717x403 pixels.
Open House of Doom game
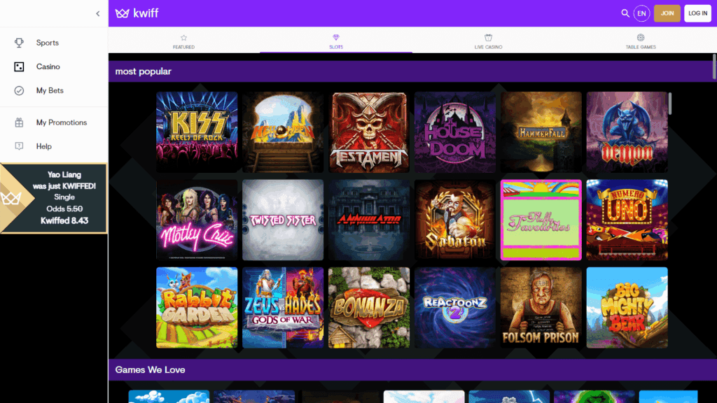(x=455, y=132)
